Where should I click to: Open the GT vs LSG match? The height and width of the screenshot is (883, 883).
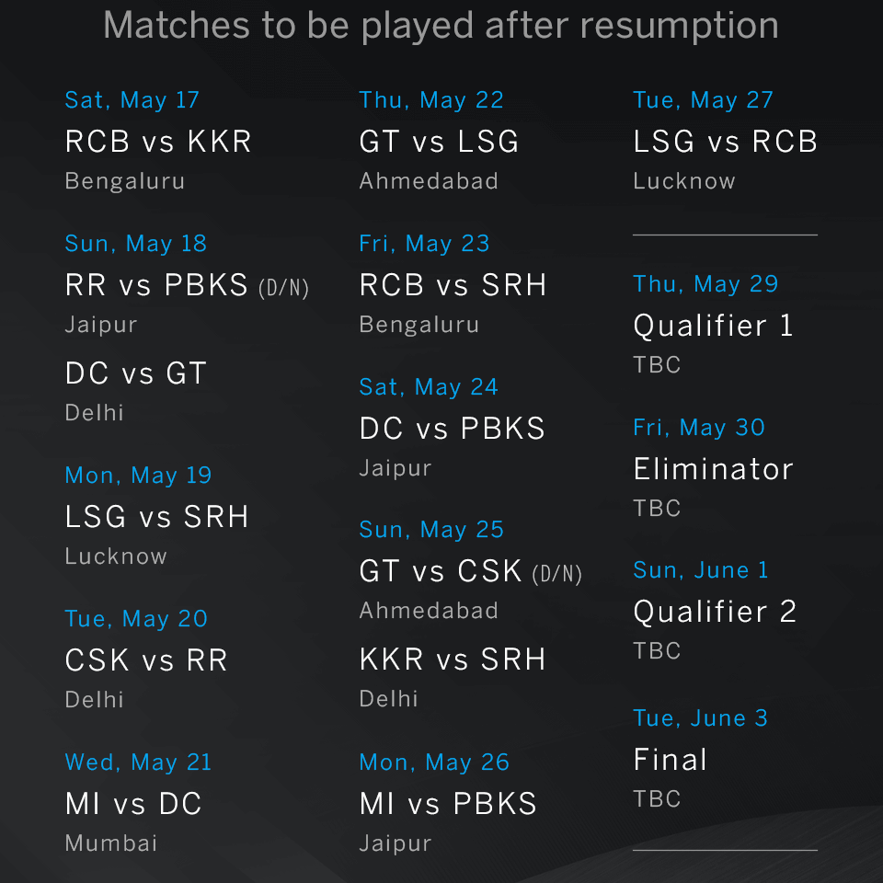point(439,142)
